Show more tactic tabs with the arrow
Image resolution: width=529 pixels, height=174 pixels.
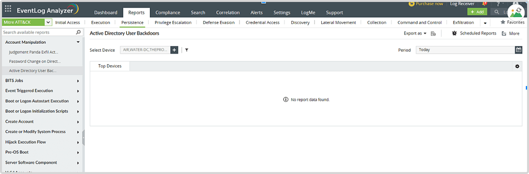point(485,23)
